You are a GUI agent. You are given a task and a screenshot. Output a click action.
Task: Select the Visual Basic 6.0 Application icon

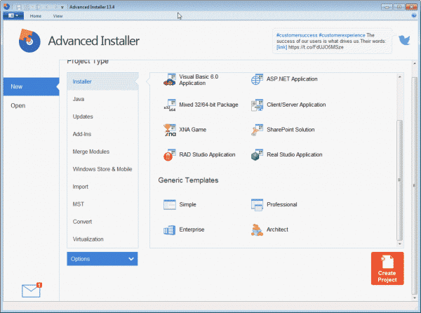tap(169, 80)
